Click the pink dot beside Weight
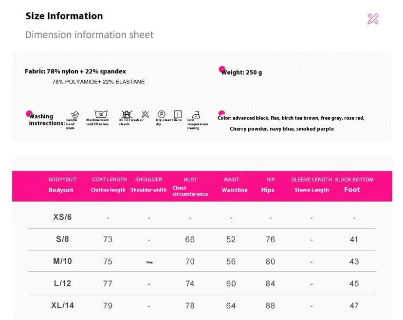 coord(222,69)
